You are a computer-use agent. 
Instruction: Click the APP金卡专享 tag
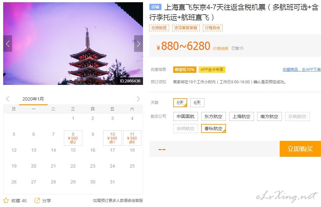click(x=212, y=70)
